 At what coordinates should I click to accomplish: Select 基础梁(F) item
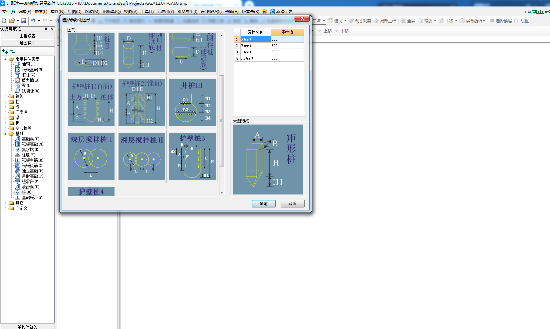pyautogui.click(x=31, y=139)
